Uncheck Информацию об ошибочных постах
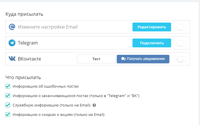The height and width of the screenshot is (125, 200). [8, 86]
